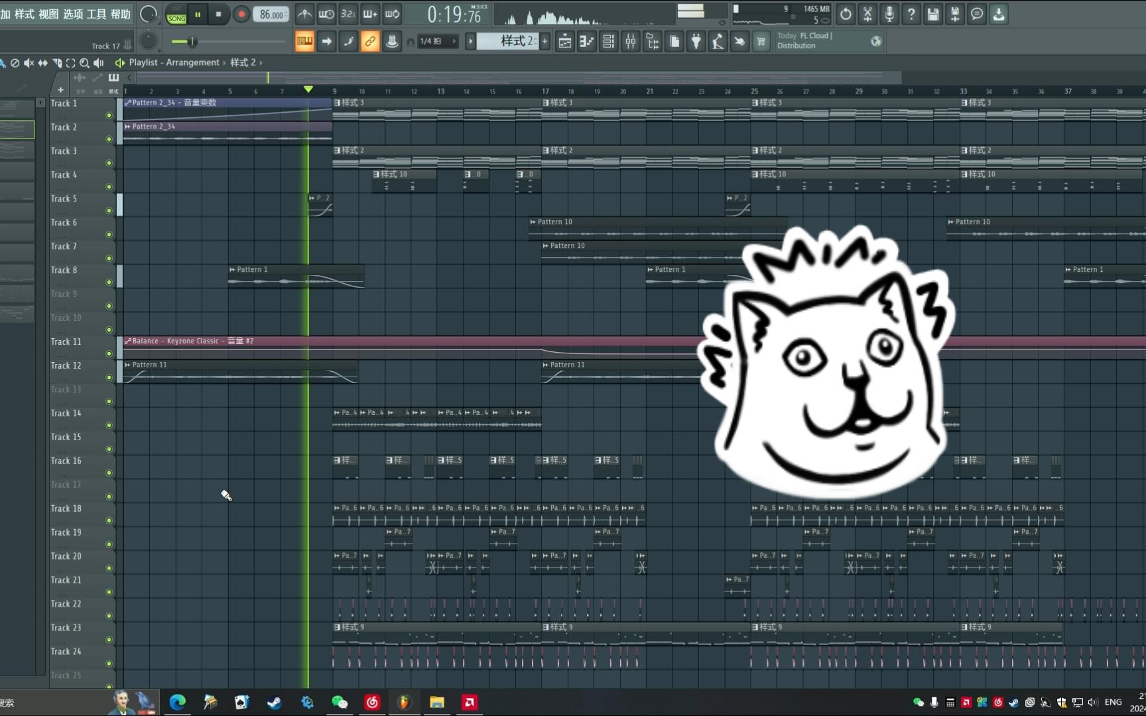
Task: Click the export audio floppy-with-wave icon
Action: [x=955, y=14]
